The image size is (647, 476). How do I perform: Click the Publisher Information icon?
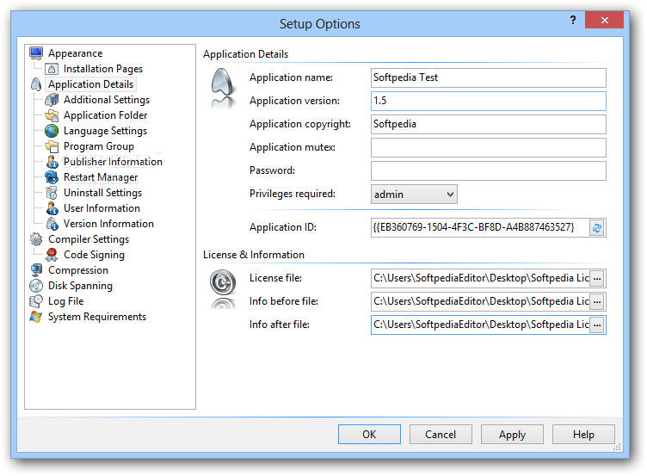[x=52, y=162]
